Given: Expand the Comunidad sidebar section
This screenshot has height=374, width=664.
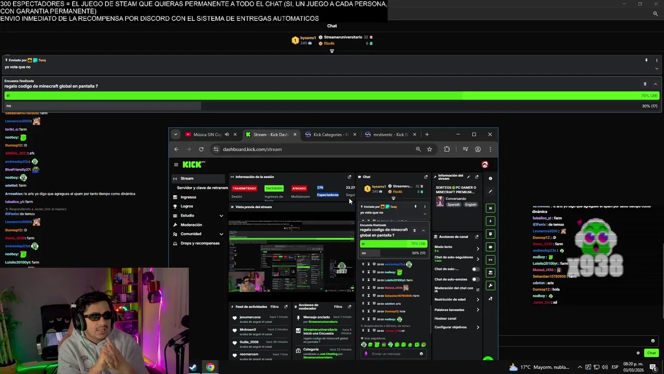Looking at the screenshot, I should 222,234.
